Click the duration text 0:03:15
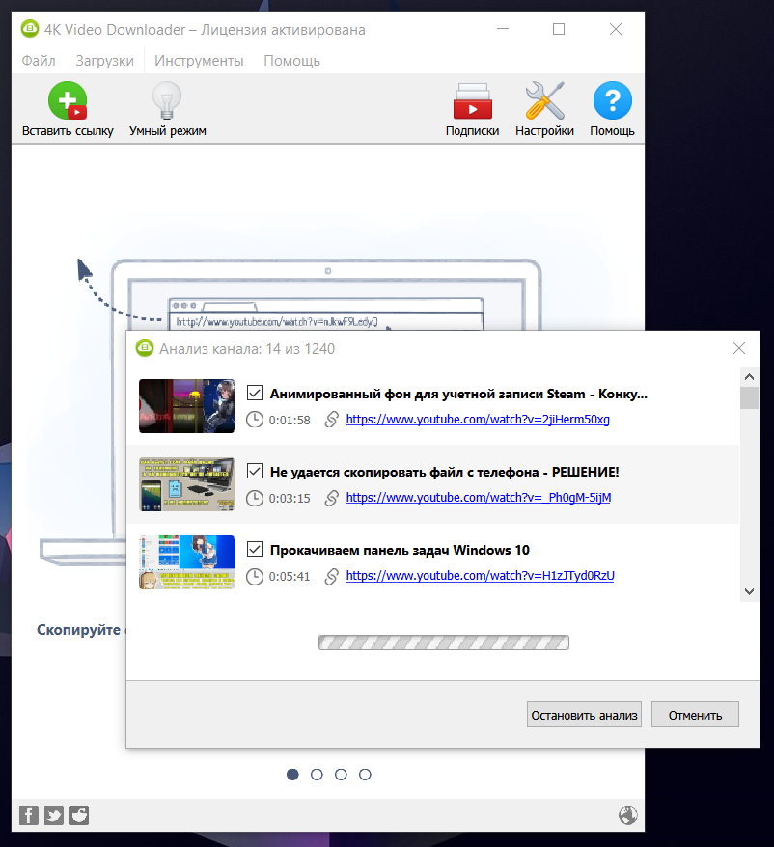 point(290,499)
